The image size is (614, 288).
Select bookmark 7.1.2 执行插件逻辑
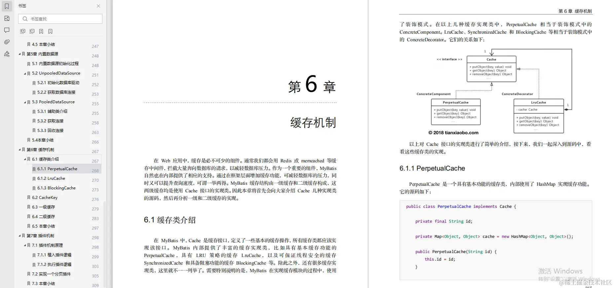[54, 264]
